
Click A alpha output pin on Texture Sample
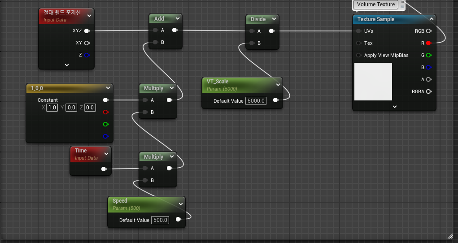tap(428, 79)
